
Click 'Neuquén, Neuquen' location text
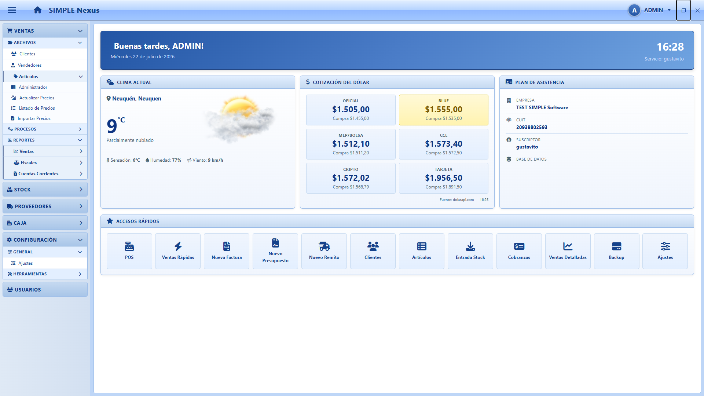click(x=136, y=99)
